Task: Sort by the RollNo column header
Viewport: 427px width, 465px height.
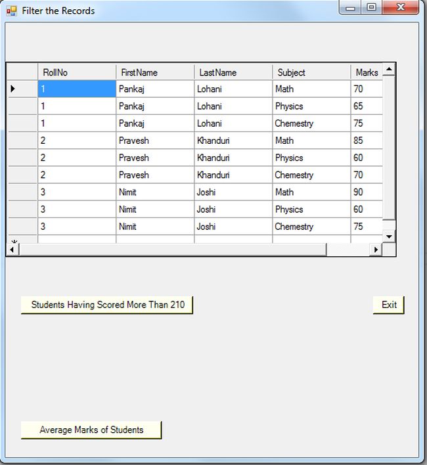Action: (77, 72)
